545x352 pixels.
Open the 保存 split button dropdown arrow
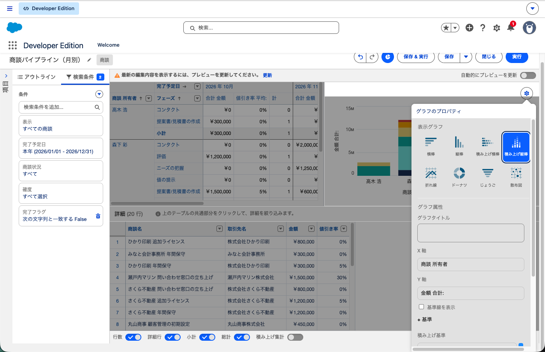pyautogui.click(x=466, y=57)
